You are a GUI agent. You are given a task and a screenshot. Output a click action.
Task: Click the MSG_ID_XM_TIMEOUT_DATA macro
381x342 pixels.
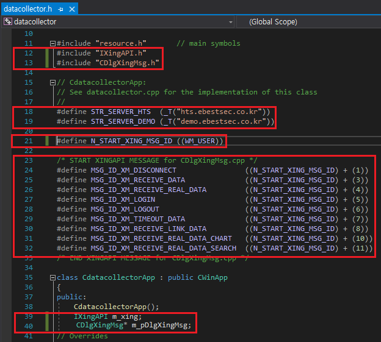pyautogui.click(x=138, y=219)
